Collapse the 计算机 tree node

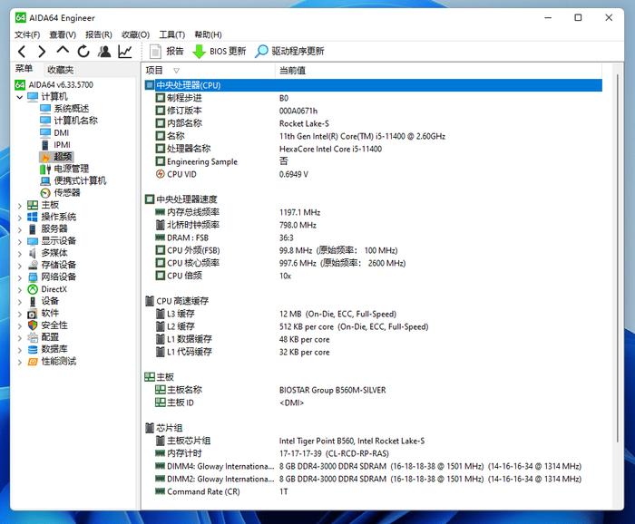pyautogui.click(x=19, y=97)
